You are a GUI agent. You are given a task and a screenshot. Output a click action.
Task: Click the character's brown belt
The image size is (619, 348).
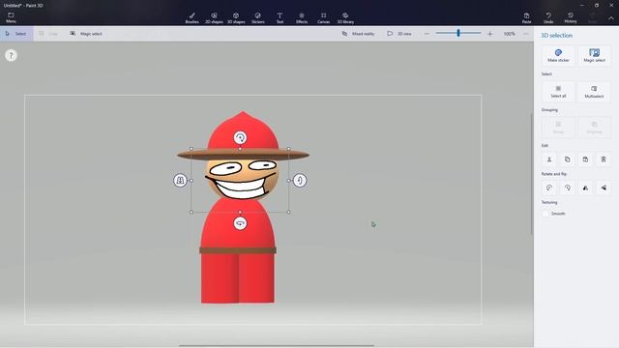tap(238, 250)
